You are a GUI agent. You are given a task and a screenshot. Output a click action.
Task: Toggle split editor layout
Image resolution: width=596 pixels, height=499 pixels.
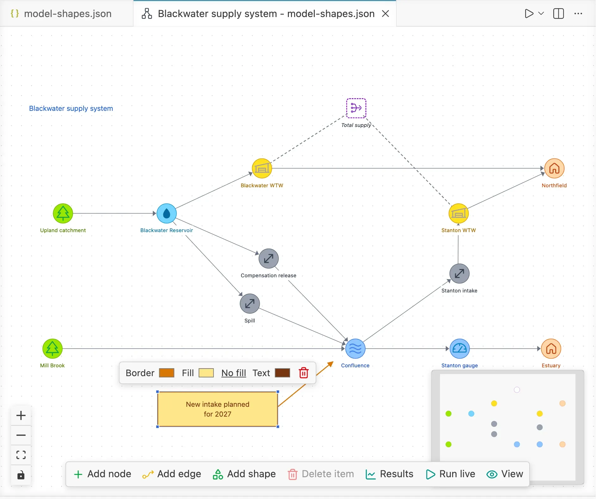(558, 14)
